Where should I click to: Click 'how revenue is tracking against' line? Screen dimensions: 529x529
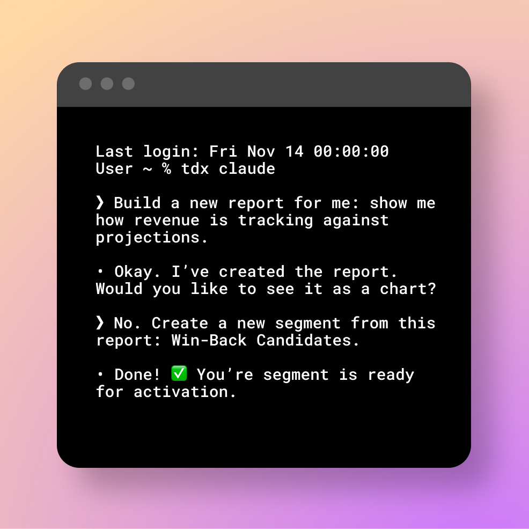click(x=242, y=221)
